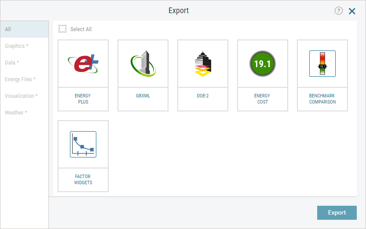Click the FACTOR WIDGETS label
This screenshot has width=366, height=229.
(x=83, y=180)
